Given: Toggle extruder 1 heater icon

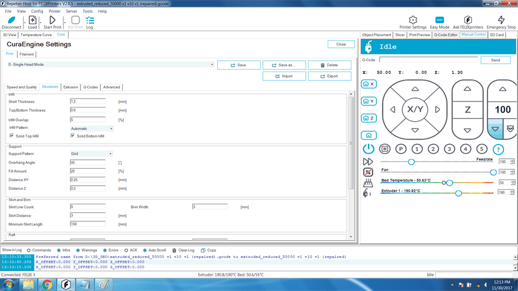Looking at the screenshot, I should pyautogui.click(x=367, y=193).
